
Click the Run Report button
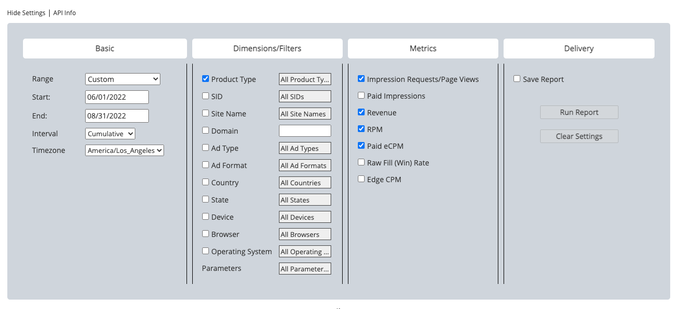(579, 112)
